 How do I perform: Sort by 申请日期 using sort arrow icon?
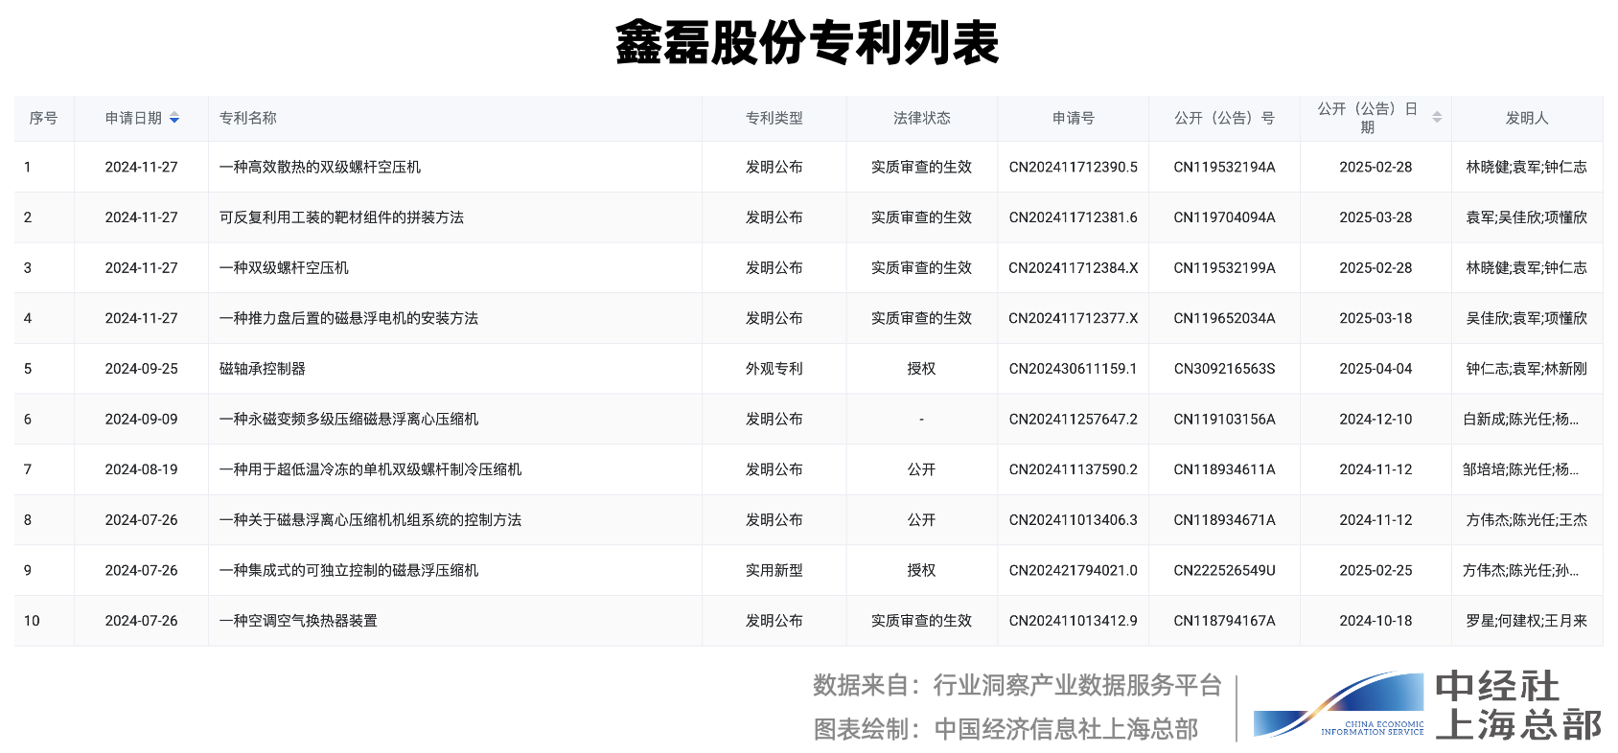click(x=174, y=118)
